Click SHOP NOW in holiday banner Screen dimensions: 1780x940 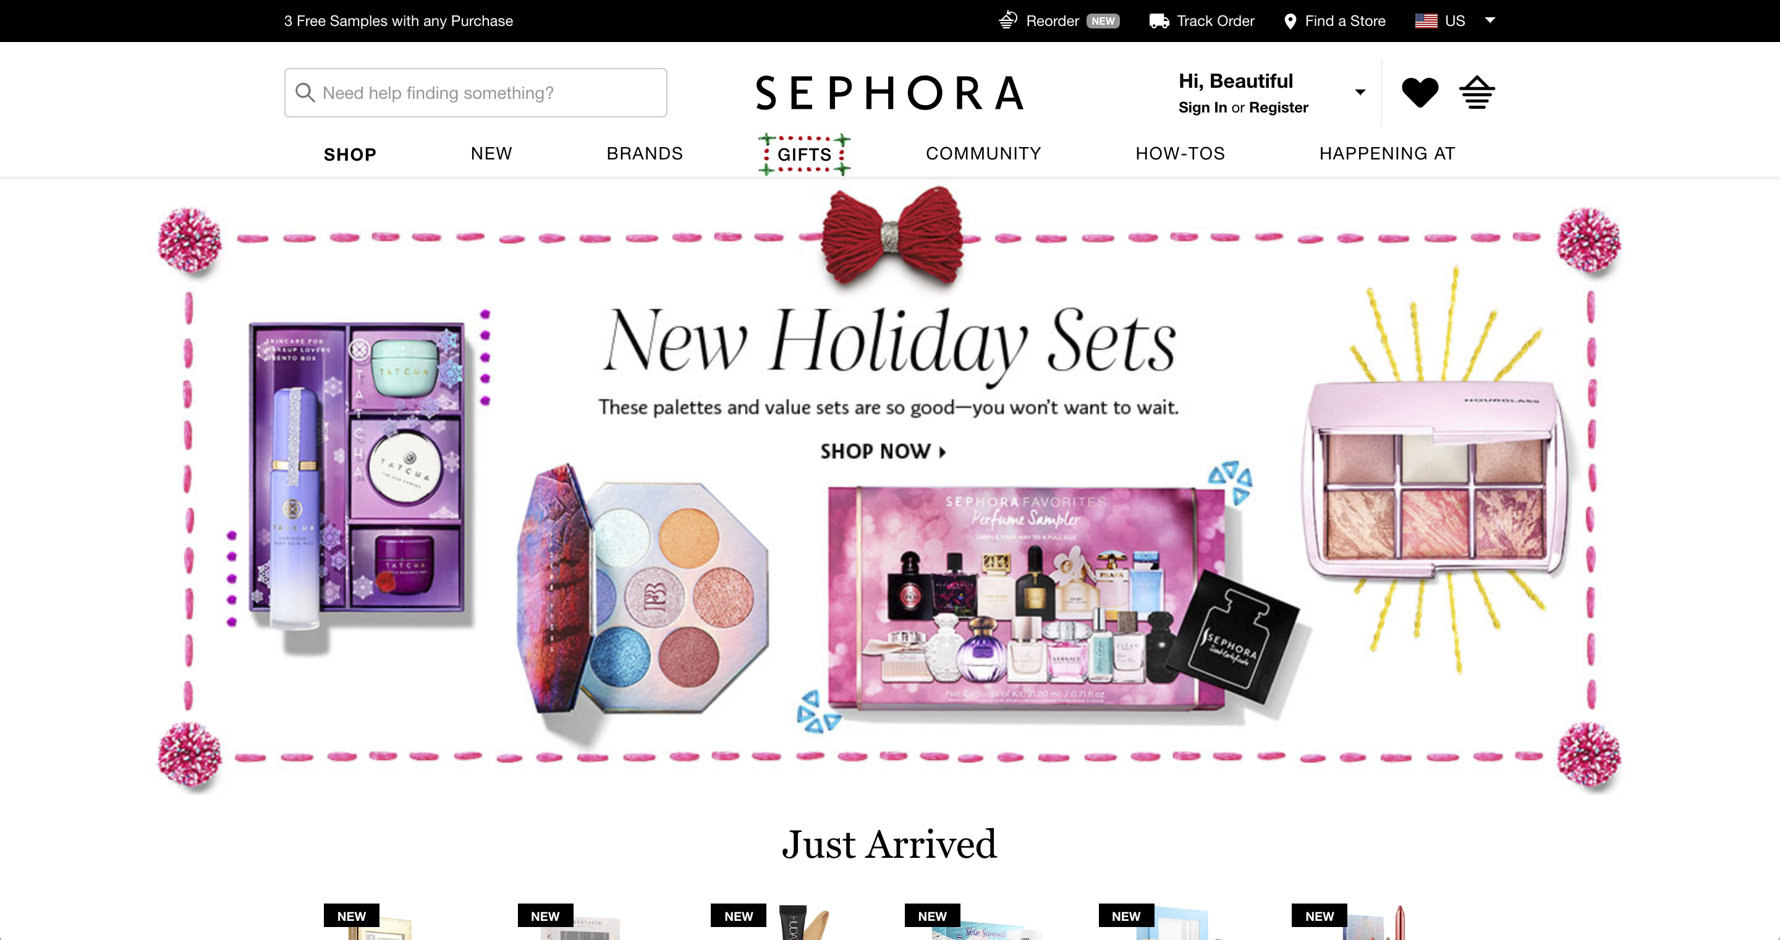(883, 451)
